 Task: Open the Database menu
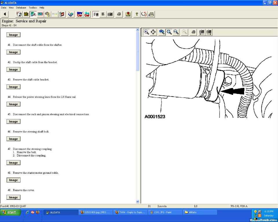(x=21, y=8)
